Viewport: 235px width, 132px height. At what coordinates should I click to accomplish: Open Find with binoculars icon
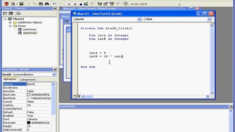point(47,4)
